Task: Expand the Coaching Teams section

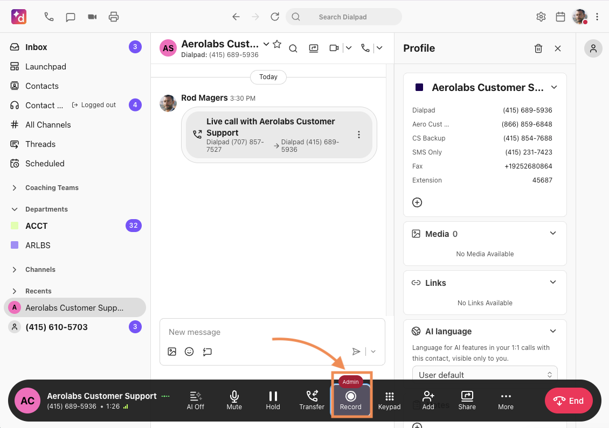Action: 15,187
